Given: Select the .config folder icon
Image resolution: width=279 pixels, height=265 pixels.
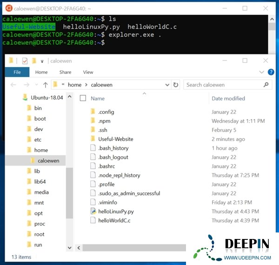Looking at the screenshot, I should click(x=93, y=112).
